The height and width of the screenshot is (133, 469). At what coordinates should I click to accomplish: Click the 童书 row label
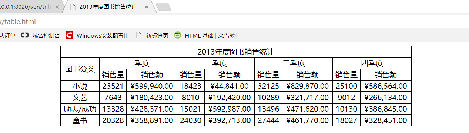click(80, 120)
